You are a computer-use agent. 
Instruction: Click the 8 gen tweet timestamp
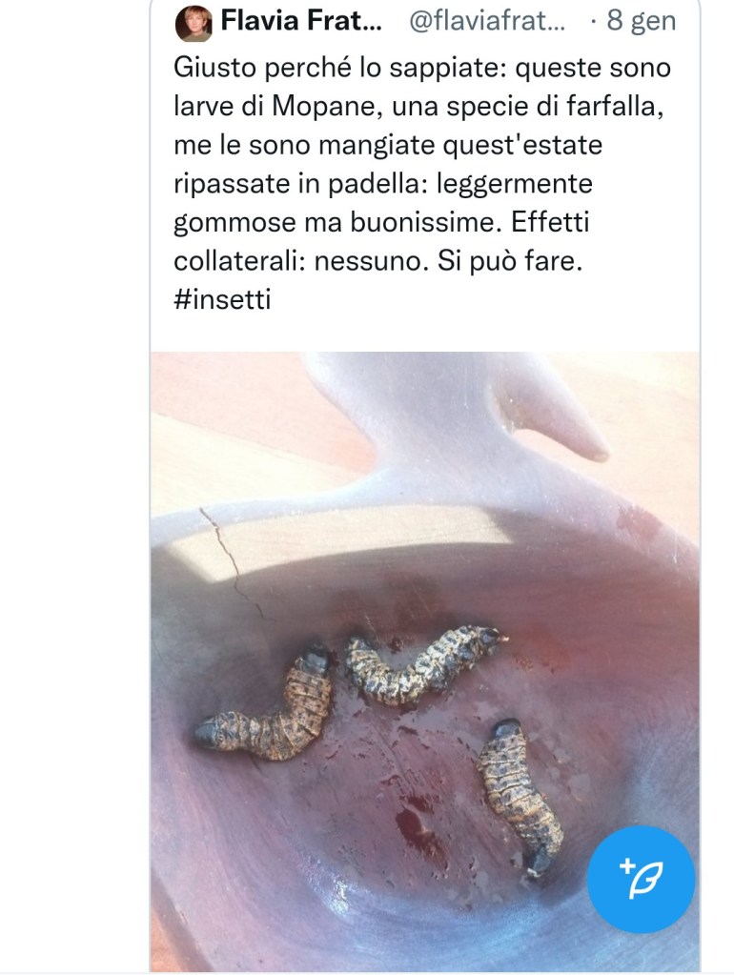click(642, 21)
